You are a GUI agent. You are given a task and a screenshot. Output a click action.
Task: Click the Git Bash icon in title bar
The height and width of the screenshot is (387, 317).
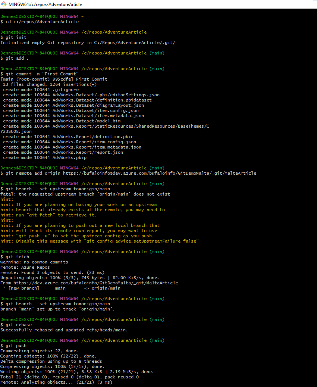coord(4,4)
